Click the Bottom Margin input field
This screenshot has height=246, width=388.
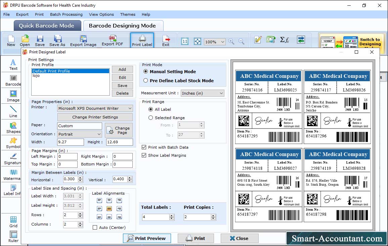(x=123, y=164)
